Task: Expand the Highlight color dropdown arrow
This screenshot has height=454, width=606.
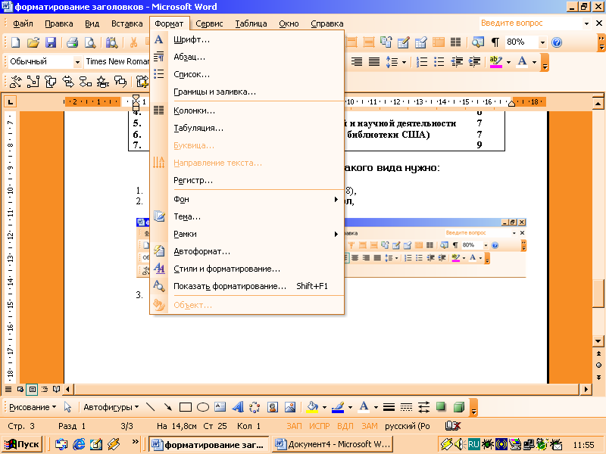Action: click(x=508, y=62)
